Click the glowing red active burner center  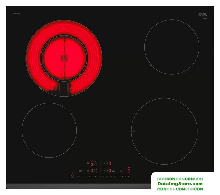click(64, 57)
